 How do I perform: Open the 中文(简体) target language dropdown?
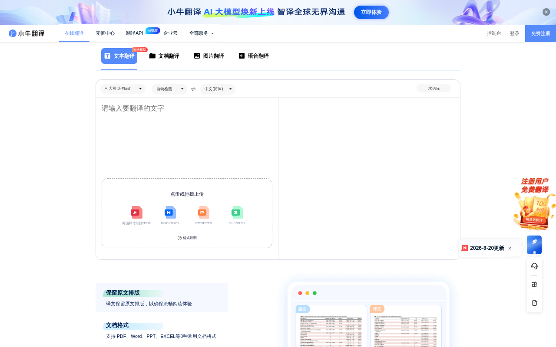click(x=218, y=89)
